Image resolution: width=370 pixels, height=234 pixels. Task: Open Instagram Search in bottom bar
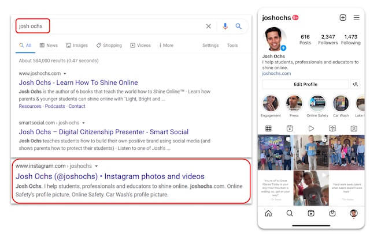[290, 213]
